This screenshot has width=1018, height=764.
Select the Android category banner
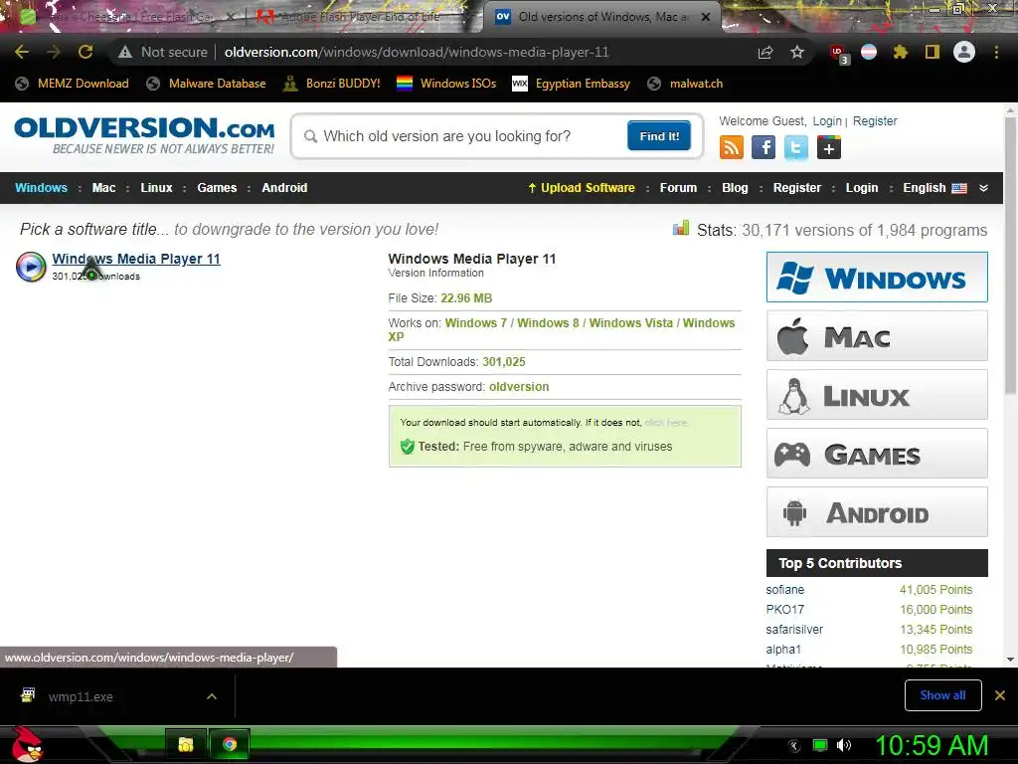coord(877,512)
